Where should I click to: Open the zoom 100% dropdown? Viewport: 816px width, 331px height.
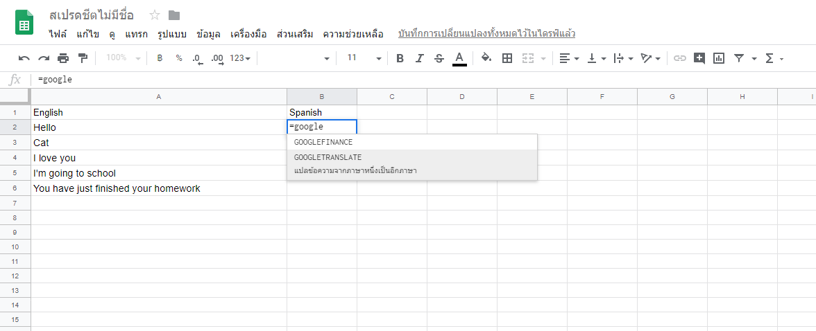123,58
